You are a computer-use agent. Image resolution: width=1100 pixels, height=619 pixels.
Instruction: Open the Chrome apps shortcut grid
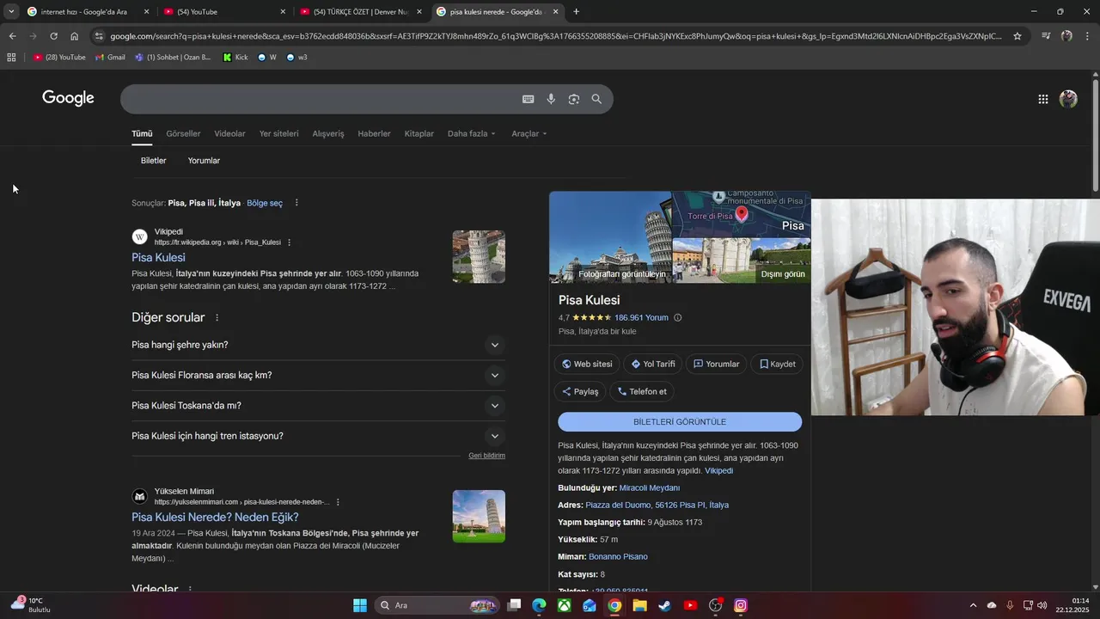(11, 58)
